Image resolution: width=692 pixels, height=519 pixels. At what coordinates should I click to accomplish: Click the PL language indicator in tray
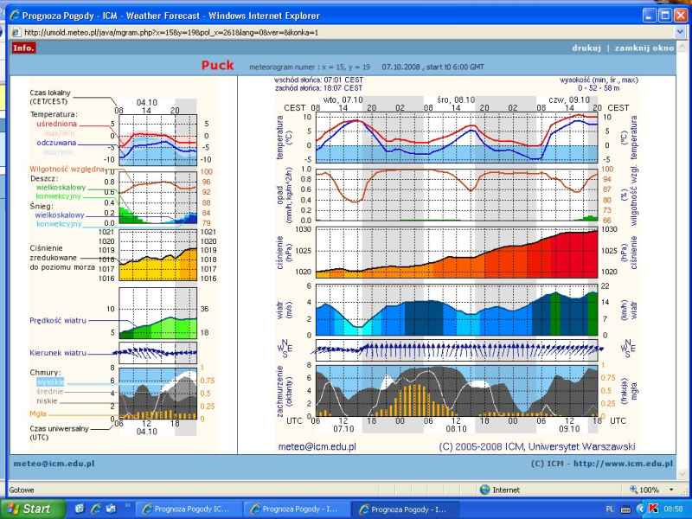610,509
